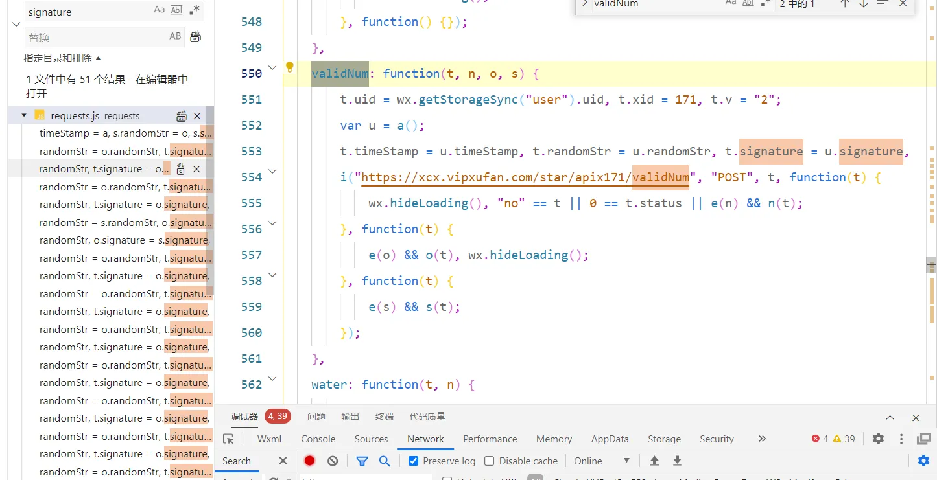
Task: Dismiss the selected randomStr, t.signature result
Action: point(196,169)
